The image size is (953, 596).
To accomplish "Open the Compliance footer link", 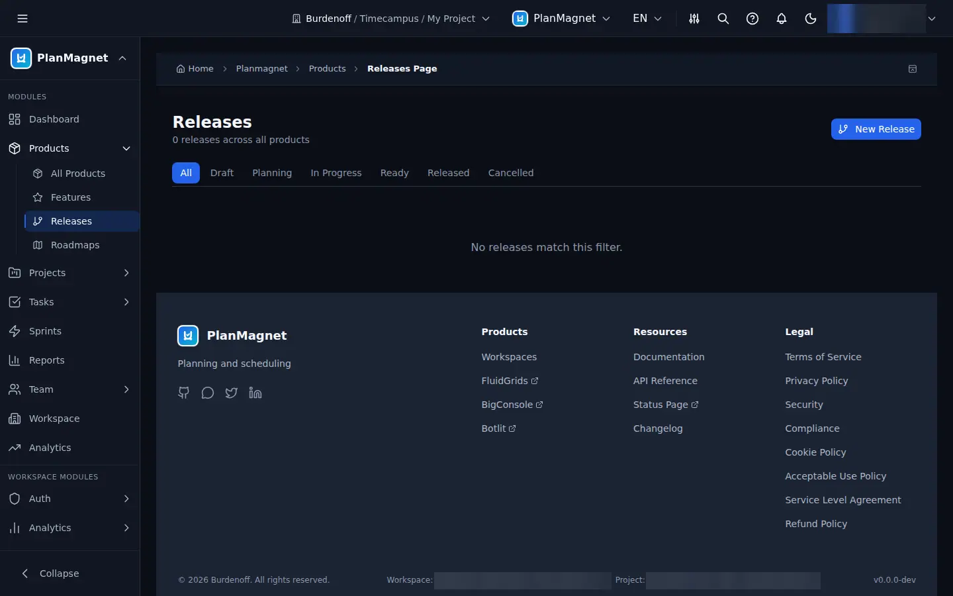I will point(812,428).
